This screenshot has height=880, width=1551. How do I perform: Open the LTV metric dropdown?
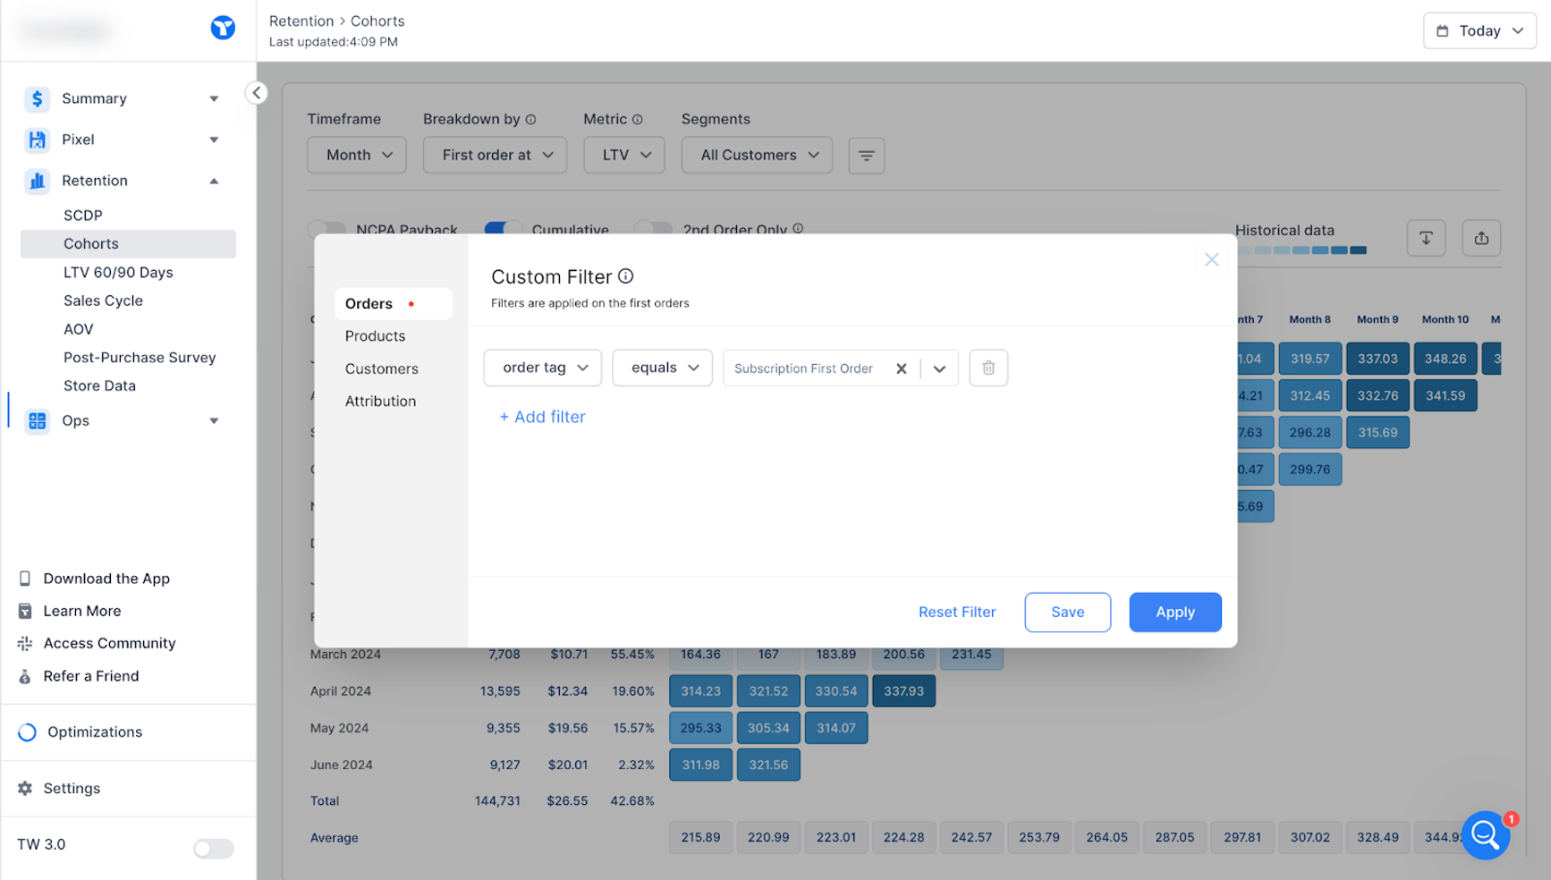pos(623,155)
